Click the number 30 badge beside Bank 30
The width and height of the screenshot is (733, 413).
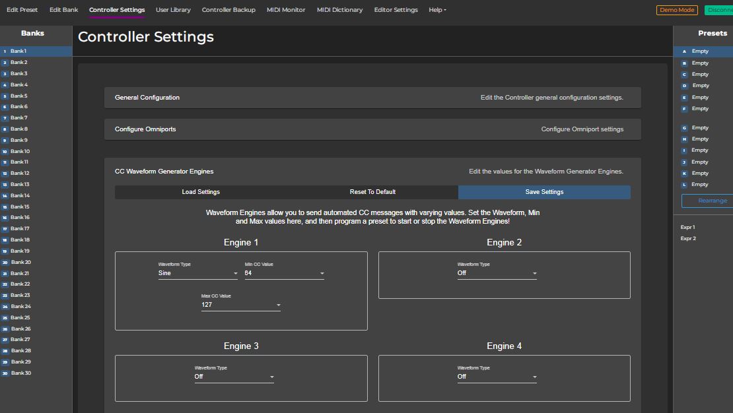click(x=5, y=373)
